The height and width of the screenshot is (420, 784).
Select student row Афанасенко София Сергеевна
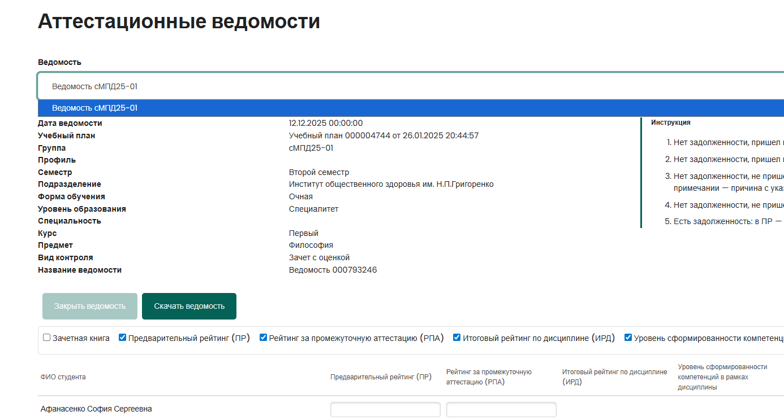pyautogui.click(x=96, y=409)
